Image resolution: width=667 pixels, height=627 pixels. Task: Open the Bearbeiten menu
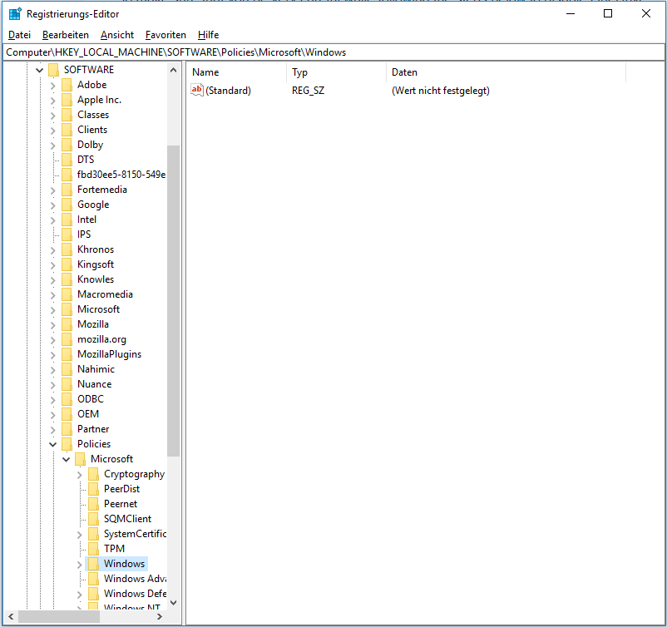click(x=66, y=35)
